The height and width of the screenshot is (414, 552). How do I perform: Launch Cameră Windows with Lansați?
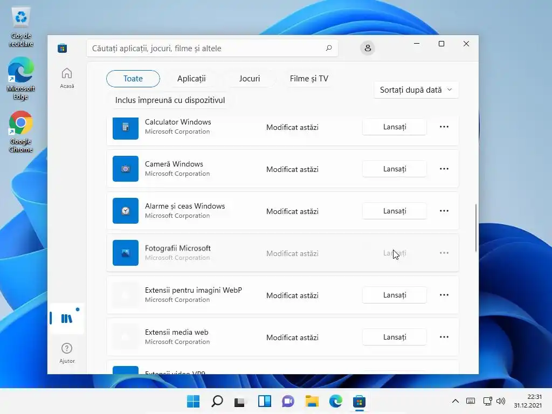tap(394, 169)
